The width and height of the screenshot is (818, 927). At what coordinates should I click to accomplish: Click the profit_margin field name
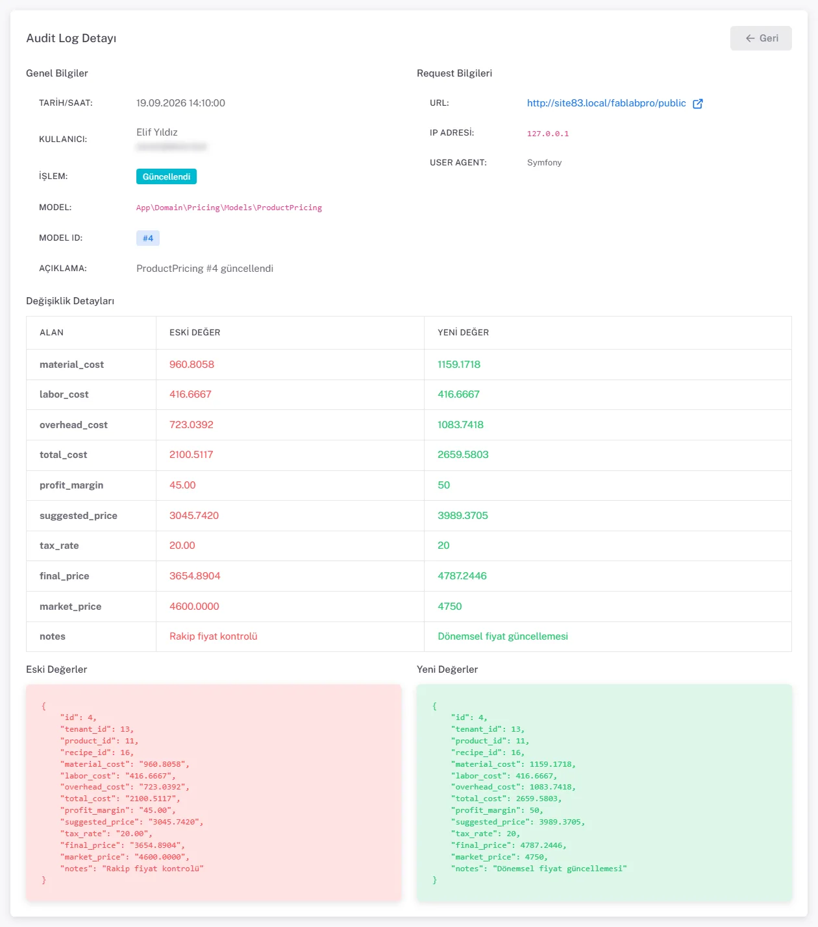71,485
